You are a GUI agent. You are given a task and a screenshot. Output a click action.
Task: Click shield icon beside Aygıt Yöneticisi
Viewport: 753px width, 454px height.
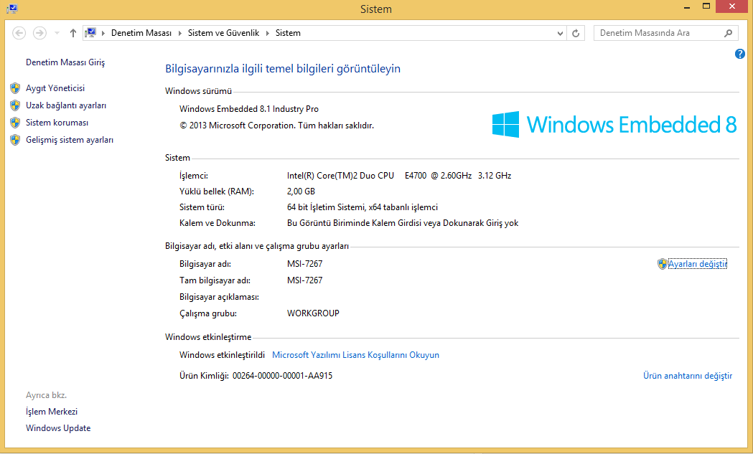(x=15, y=88)
